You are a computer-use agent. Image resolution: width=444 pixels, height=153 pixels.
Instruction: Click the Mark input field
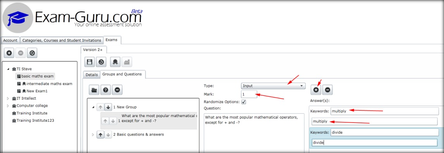pyautogui.click(x=249, y=94)
